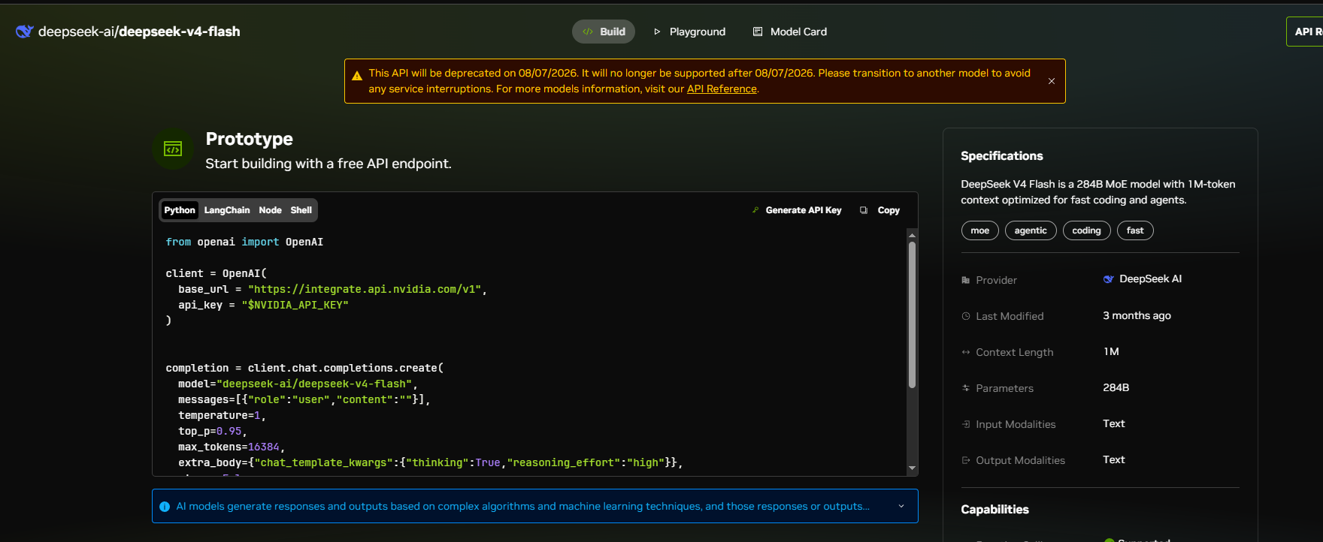Click the code panel scroll up arrow
Screen dimensions: 1323x542
(x=912, y=235)
